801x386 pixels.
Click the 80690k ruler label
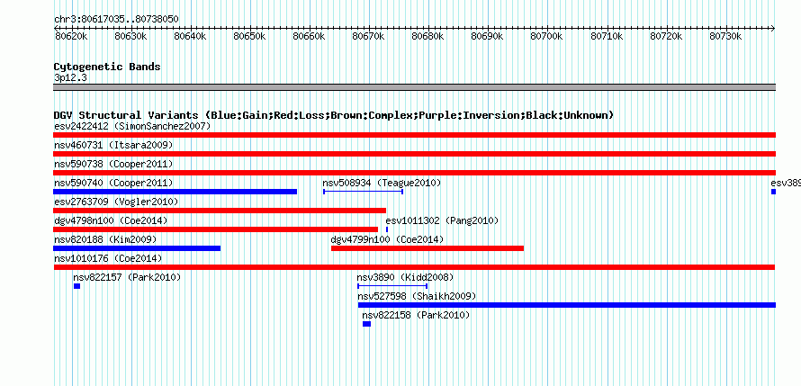pyautogui.click(x=487, y=36)
